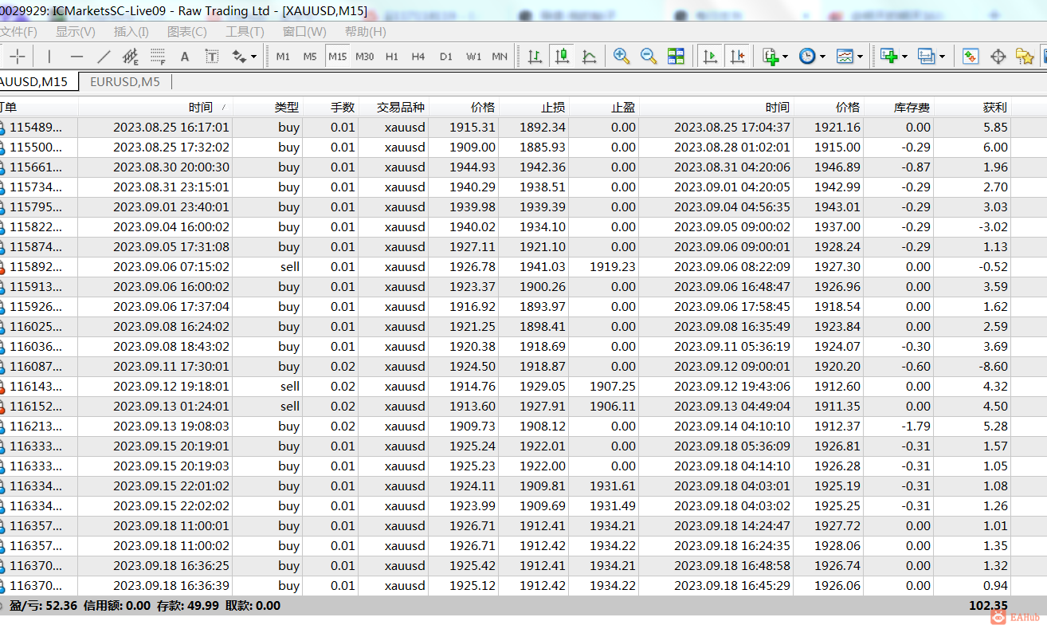Click the chart templates icon
The image size is (1047, 629).
(845, 57)
